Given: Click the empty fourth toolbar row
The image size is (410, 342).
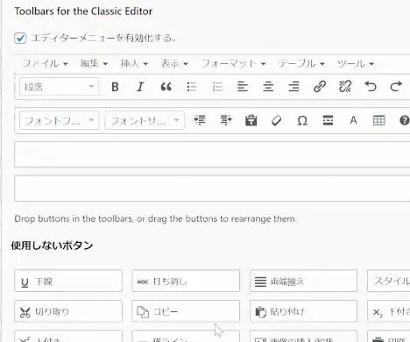Looking at the screenshot, I should coord(212,189).
